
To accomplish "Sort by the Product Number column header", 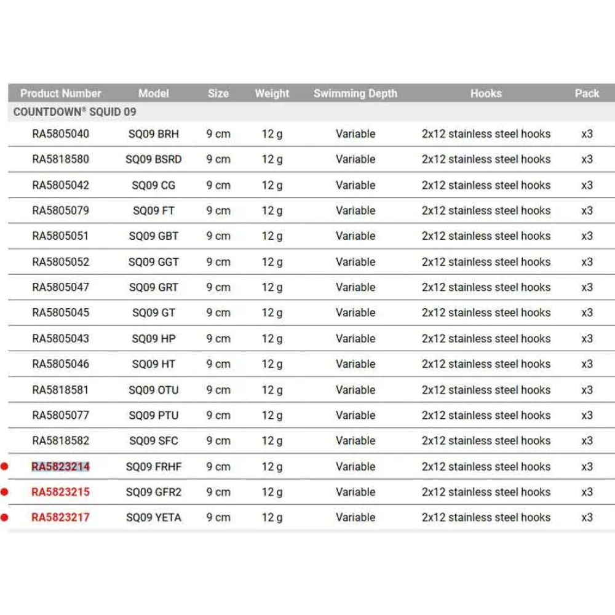I will click(x=60, y=93).
